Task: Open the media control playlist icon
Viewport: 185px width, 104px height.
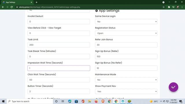Action: (x=173, y=7)
